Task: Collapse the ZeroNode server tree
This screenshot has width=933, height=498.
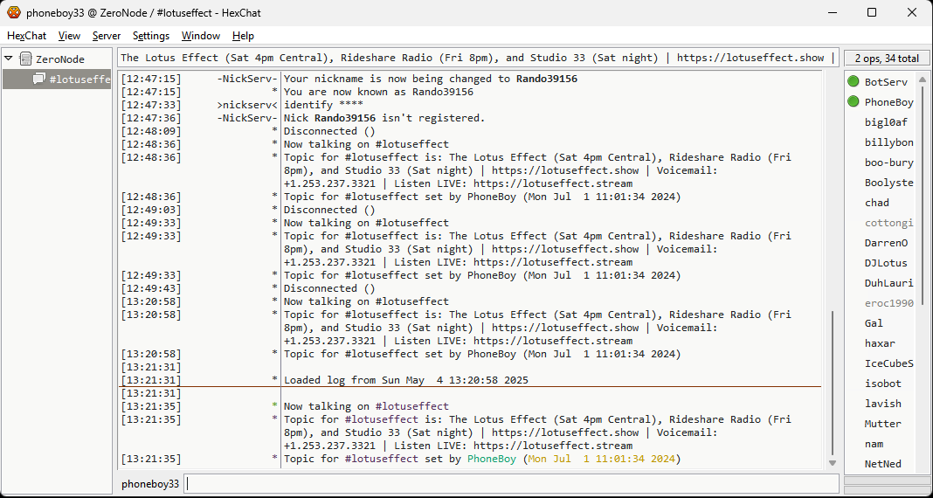Action: point(9,59)
